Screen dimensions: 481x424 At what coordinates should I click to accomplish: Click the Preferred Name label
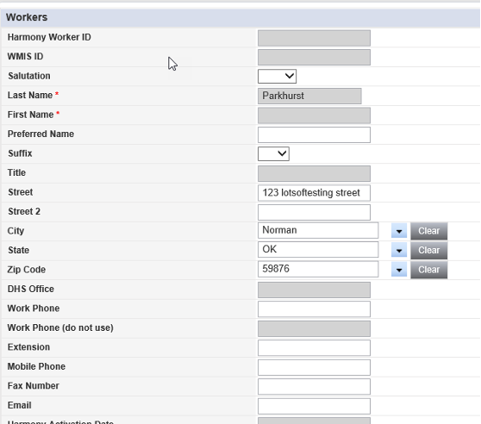click(x=41, y=134)
